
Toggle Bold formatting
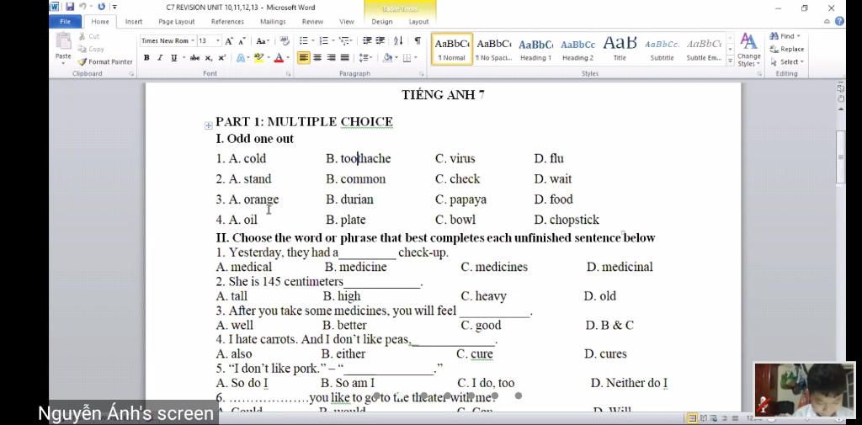146,58
